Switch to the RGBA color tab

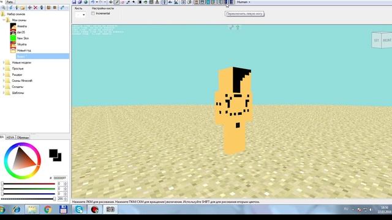(x=2, y=137)
